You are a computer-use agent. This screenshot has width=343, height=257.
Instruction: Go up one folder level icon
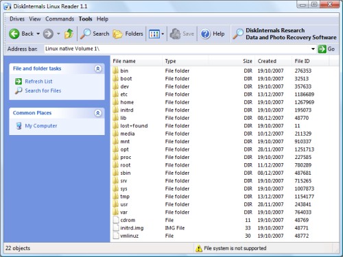(x=69, y=34)
